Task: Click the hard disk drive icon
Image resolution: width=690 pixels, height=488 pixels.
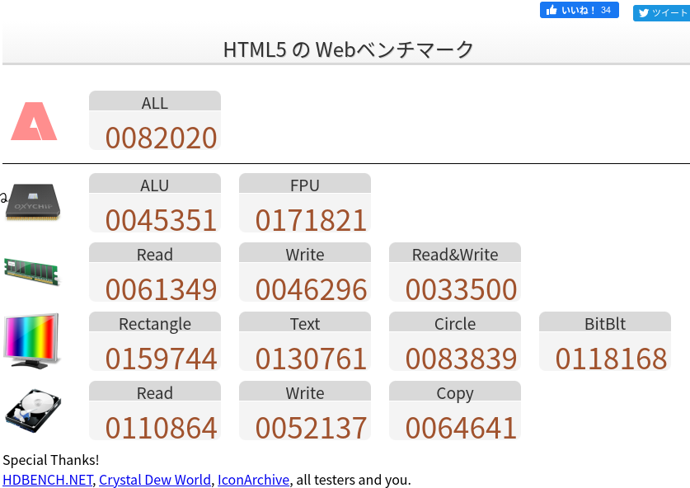Action: 33,410
